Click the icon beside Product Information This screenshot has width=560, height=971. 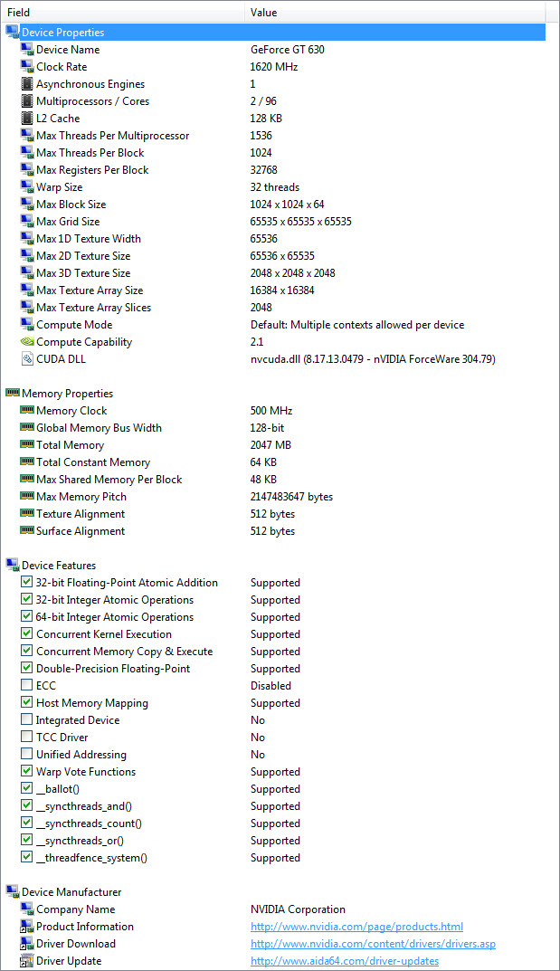coord(26,927)
